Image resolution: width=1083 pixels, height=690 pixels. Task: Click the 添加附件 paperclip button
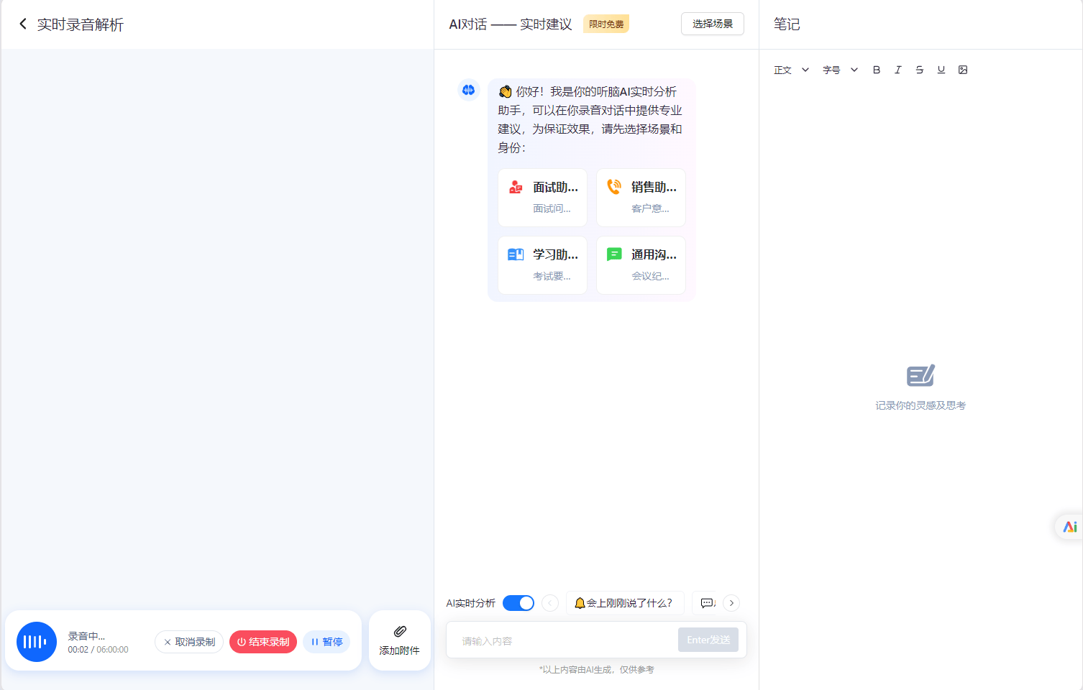(400, 640)
